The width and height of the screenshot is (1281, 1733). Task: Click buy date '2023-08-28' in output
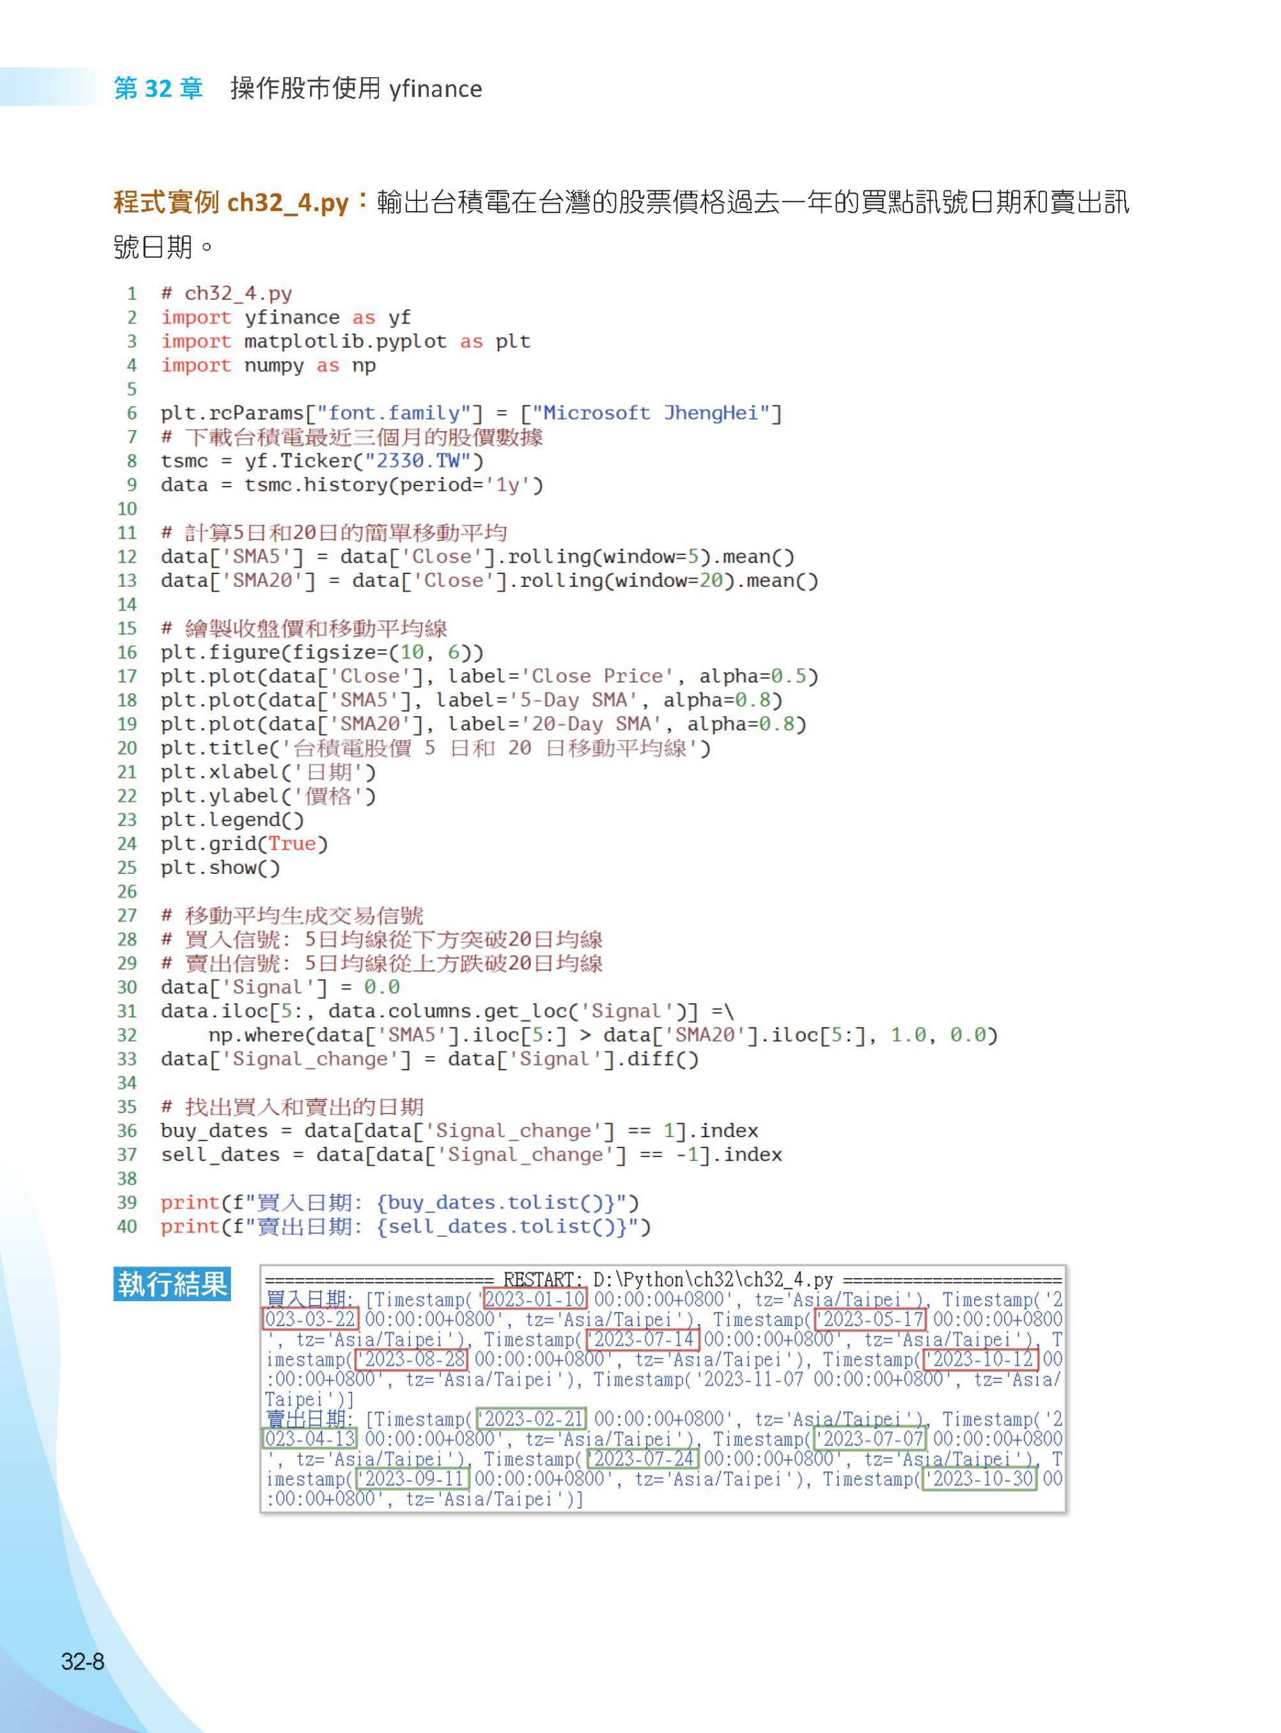click(x=412, y=1359)
